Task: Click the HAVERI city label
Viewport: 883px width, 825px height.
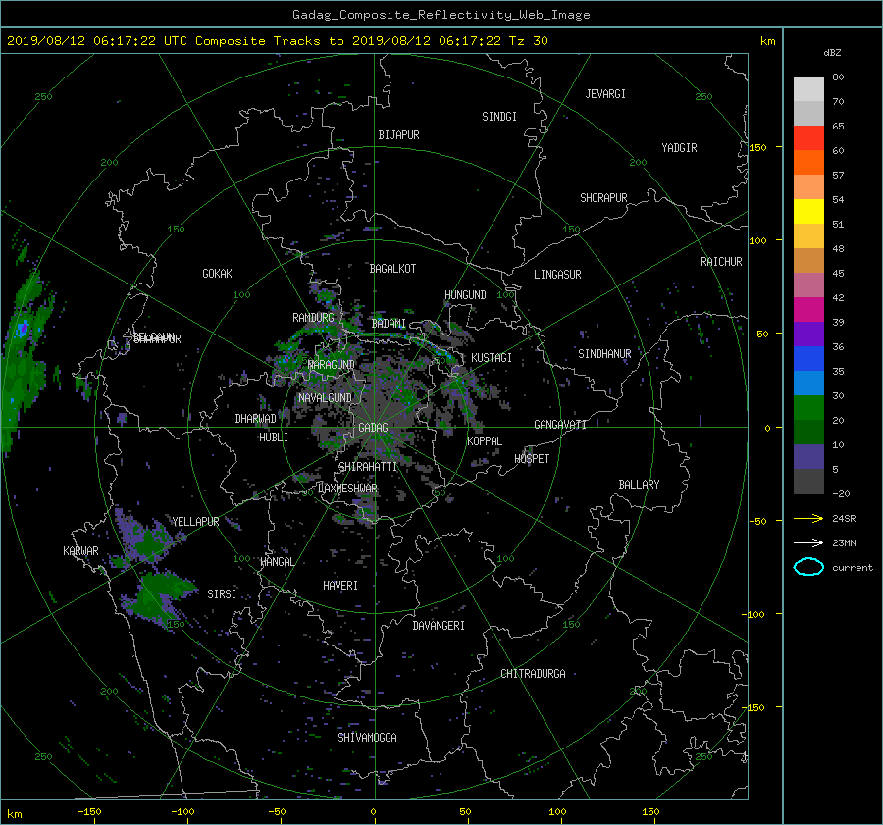Action: point(340,586)
